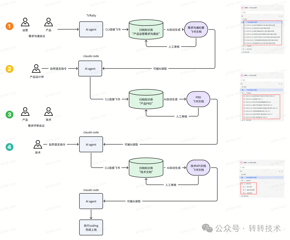
Task: Select the 产品运营需求沟通会 knowledge base cylinder
Action: (146, 30)
